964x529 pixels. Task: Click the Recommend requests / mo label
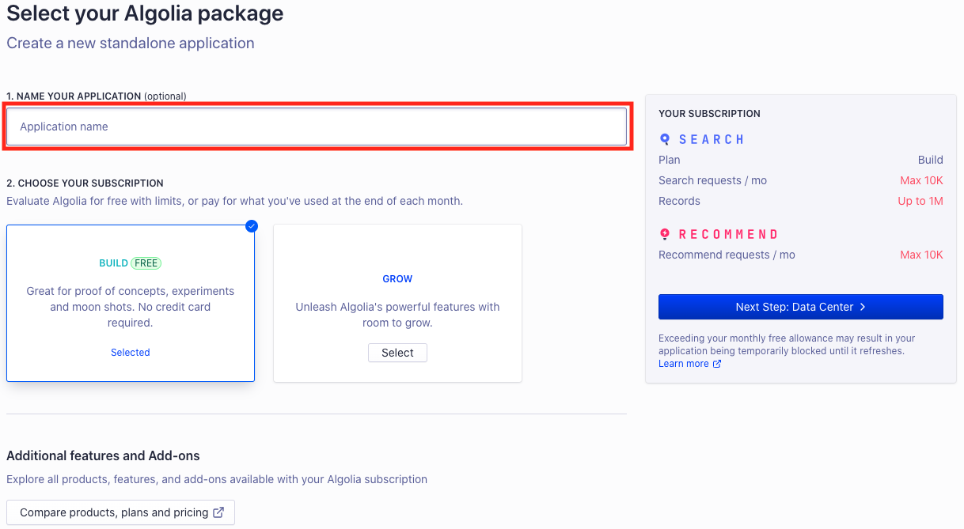tap(727, 255)
